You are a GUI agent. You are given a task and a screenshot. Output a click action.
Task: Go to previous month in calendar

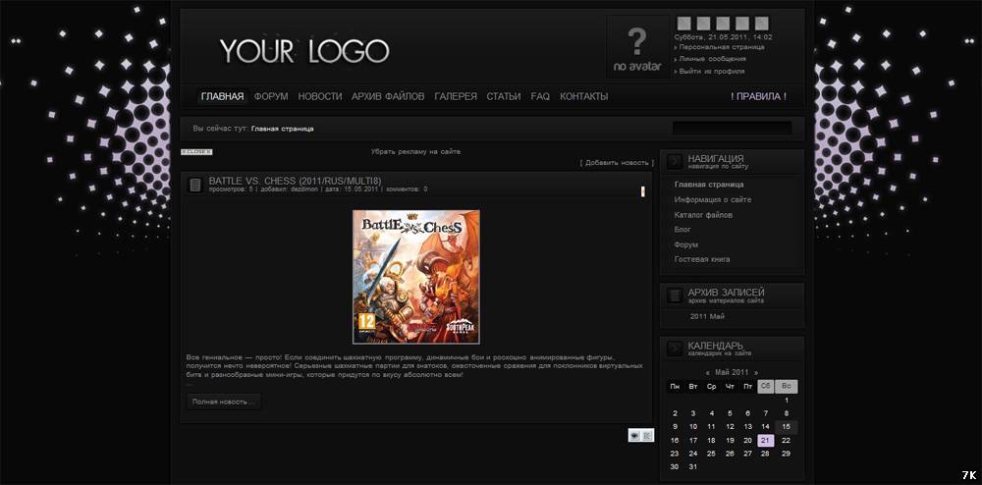(708, 373)
